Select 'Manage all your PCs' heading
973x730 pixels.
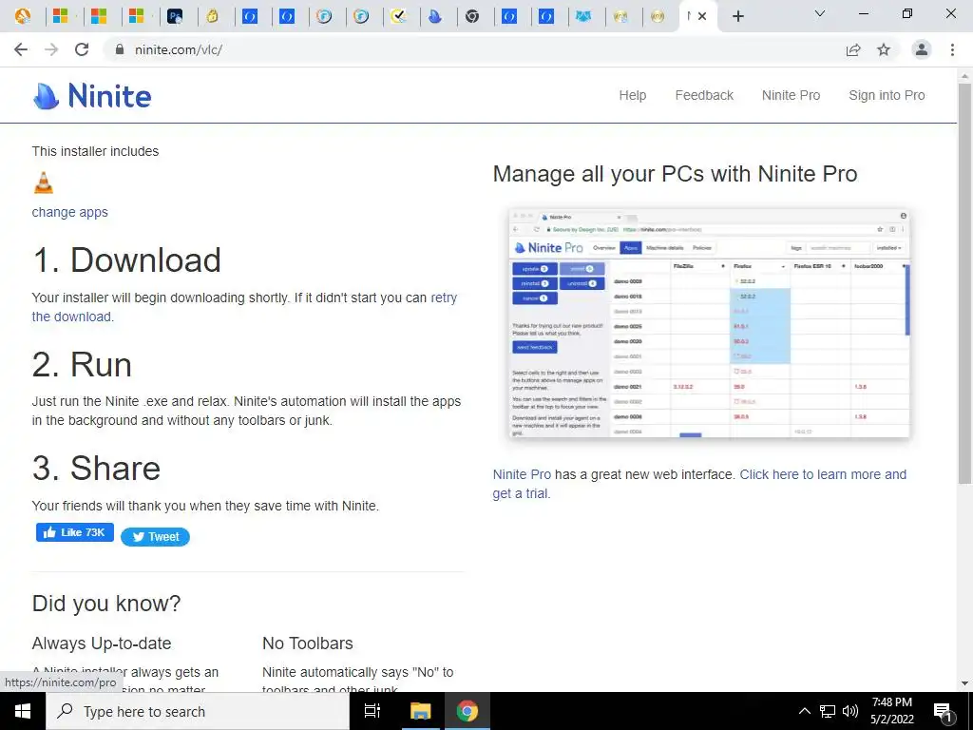pos(676,174)
